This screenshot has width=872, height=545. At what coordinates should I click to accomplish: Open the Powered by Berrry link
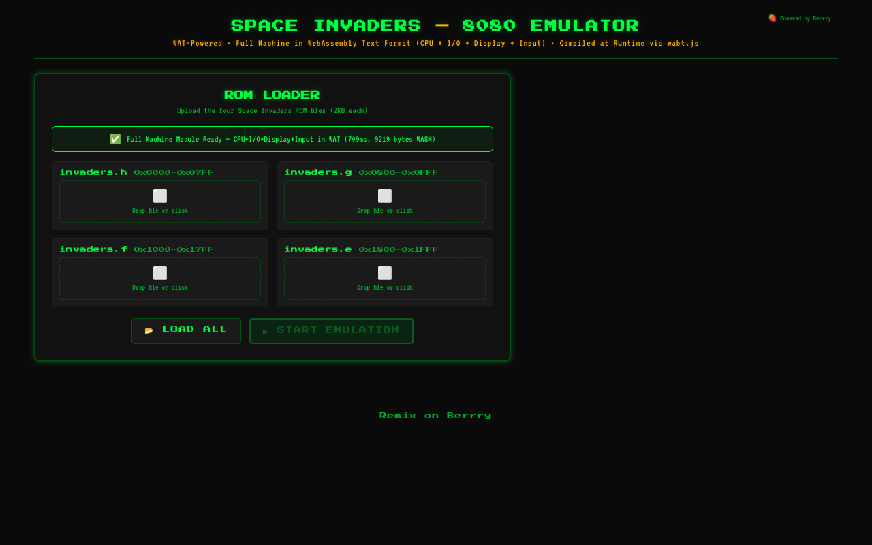point(800,18)
